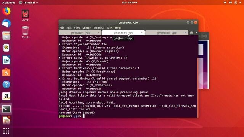
Task: Click 'Major opcode: 54 (X_FreePixmap)' line
Action: (x=88, y=72)
